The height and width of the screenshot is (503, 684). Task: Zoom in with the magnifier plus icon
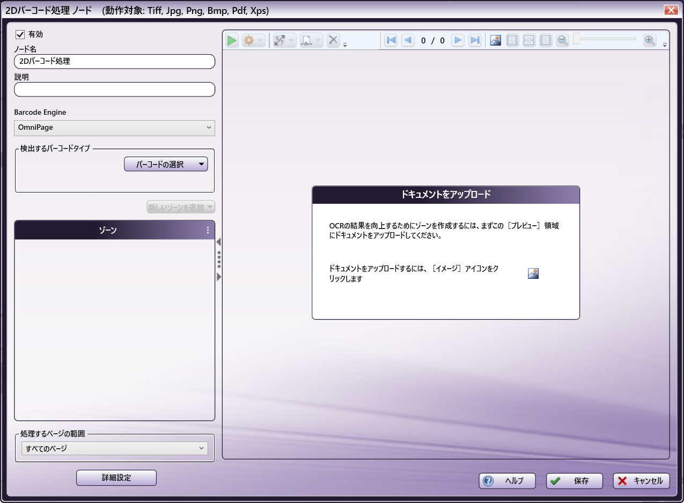click(x=650, y=40)
